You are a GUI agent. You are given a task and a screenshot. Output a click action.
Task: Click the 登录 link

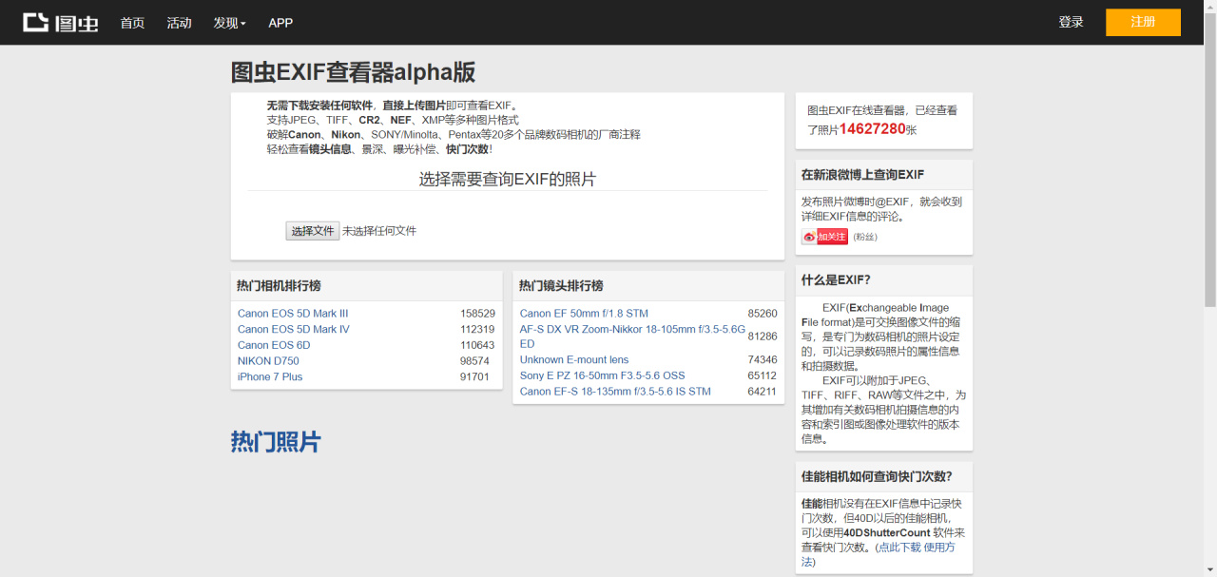[x=1071, y=22]
